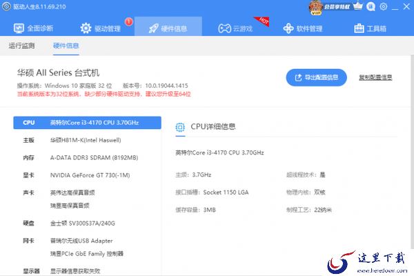This screenshot has width=414, height=276.
Task: Click the rocket hardware info icon
Action: [x=153, y=28]
